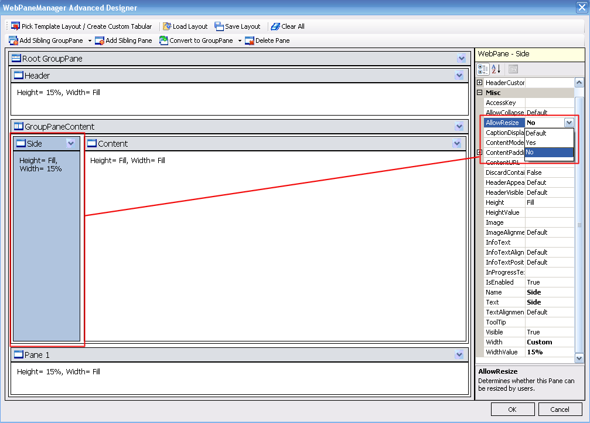Select Yes in AllowResize dropdown list
Screen dimensions: 590x423
click(x=548, y=143)
